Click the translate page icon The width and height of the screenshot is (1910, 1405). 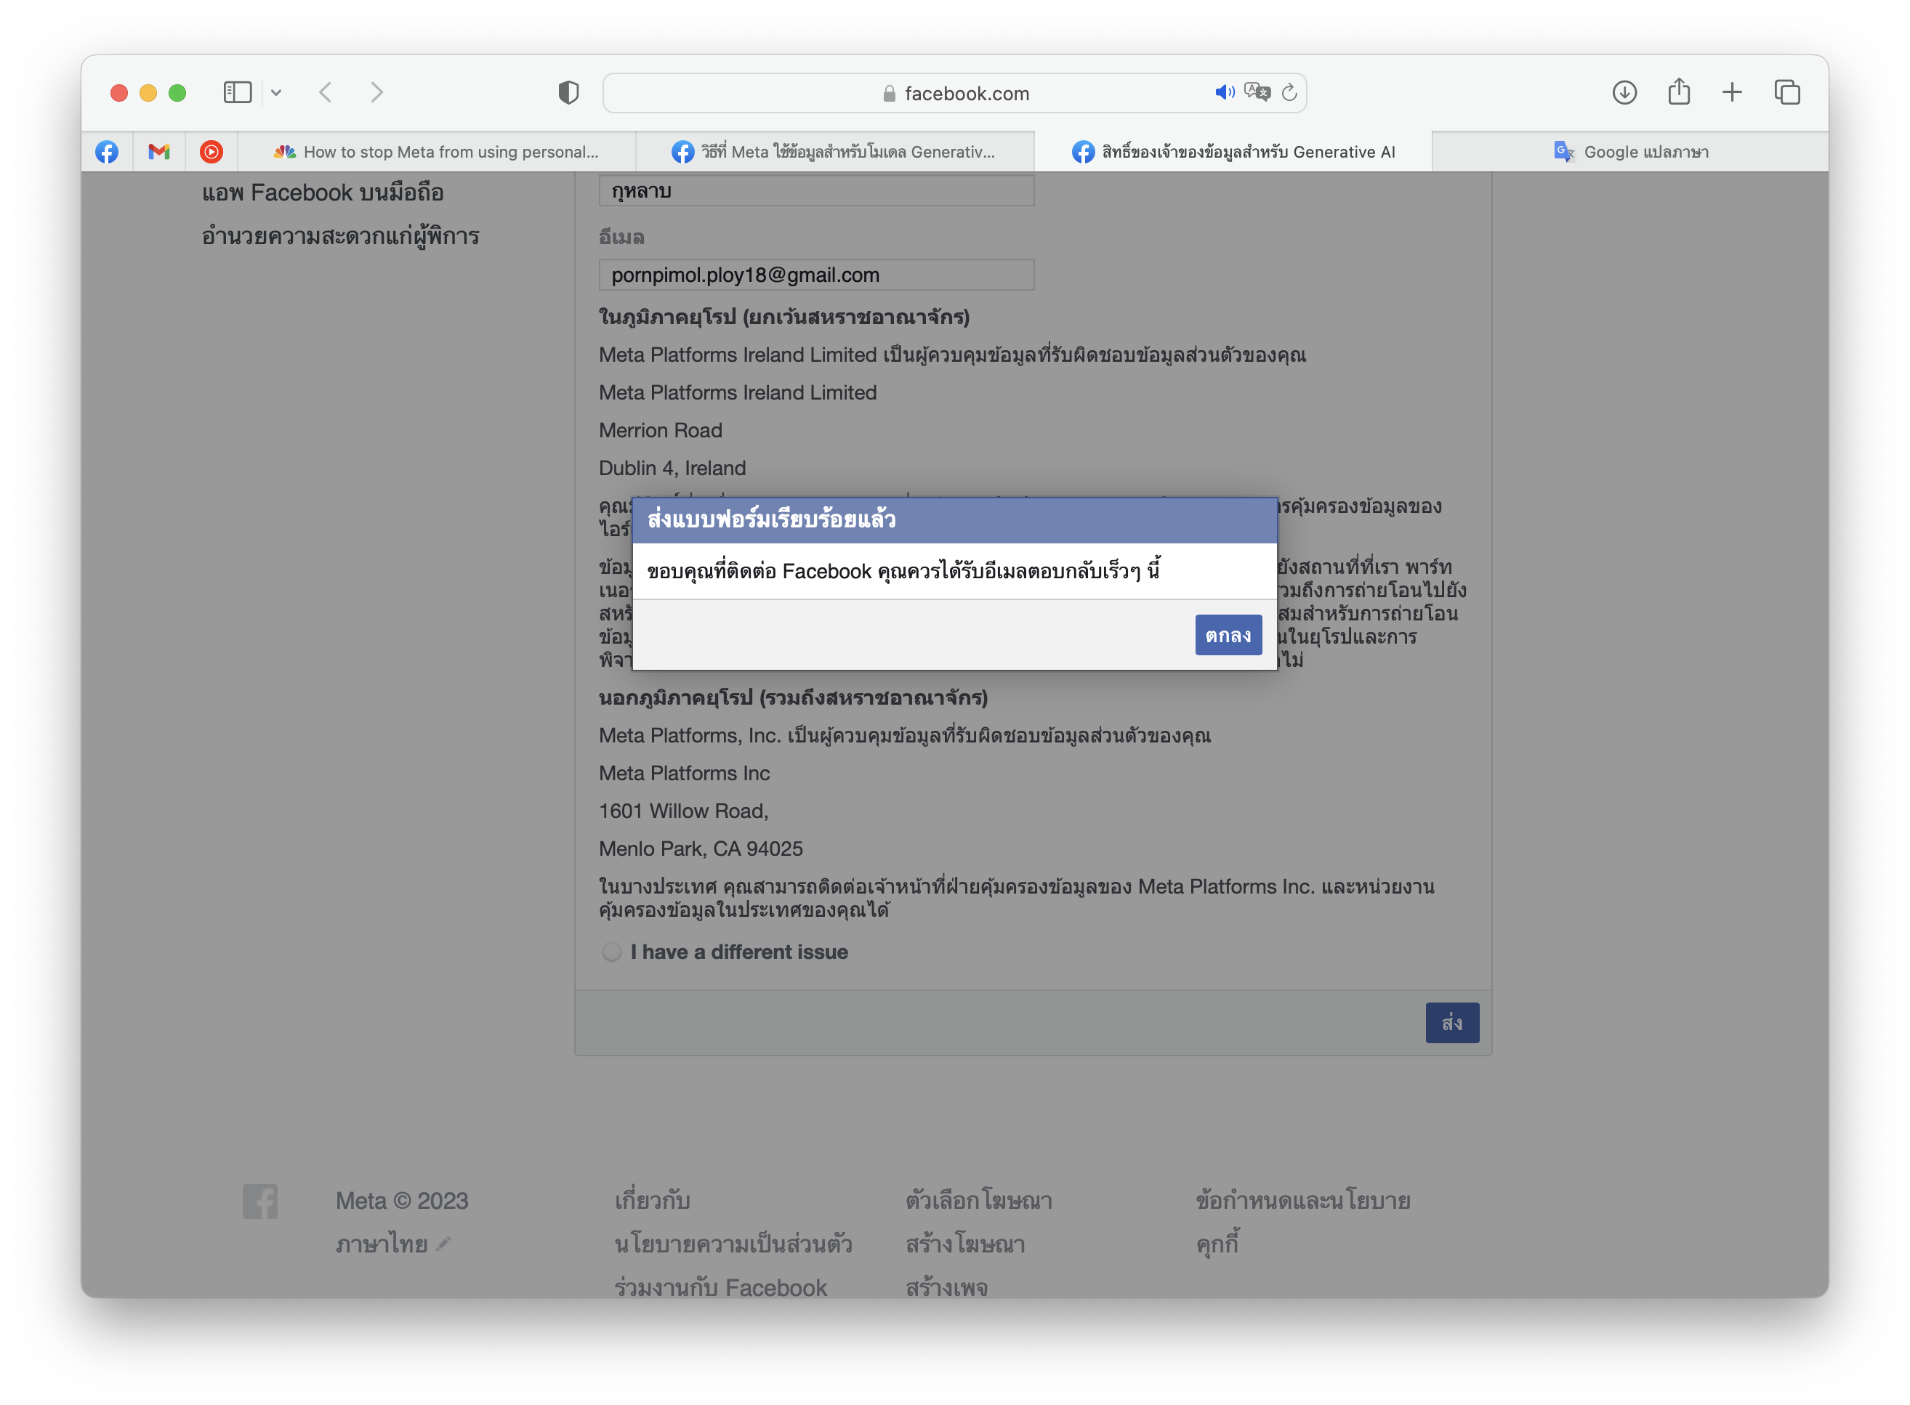click(x=1257, y=92)
